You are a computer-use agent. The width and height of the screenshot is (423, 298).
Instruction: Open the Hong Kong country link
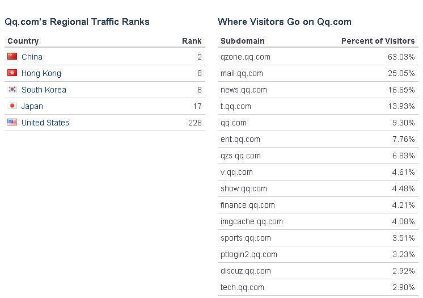pyautogui.click(x=41, y=73)
